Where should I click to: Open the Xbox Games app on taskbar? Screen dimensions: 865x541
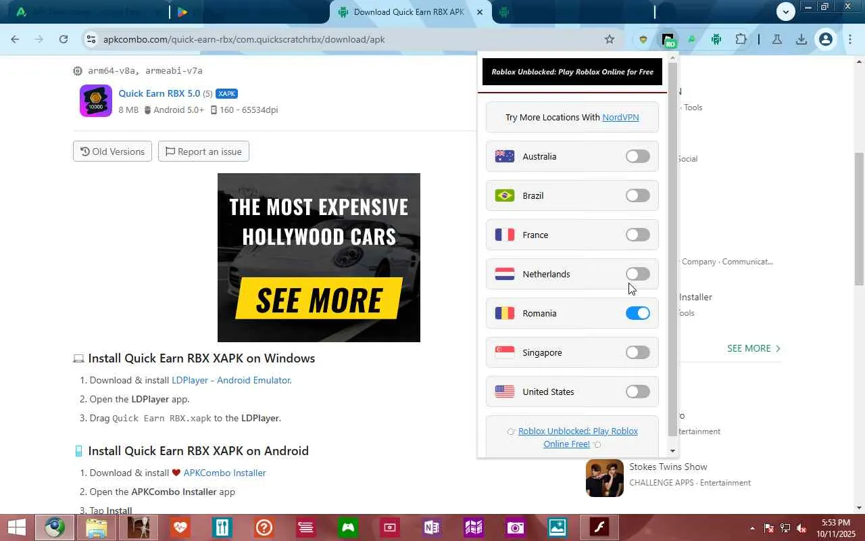[x=348, y=527]
